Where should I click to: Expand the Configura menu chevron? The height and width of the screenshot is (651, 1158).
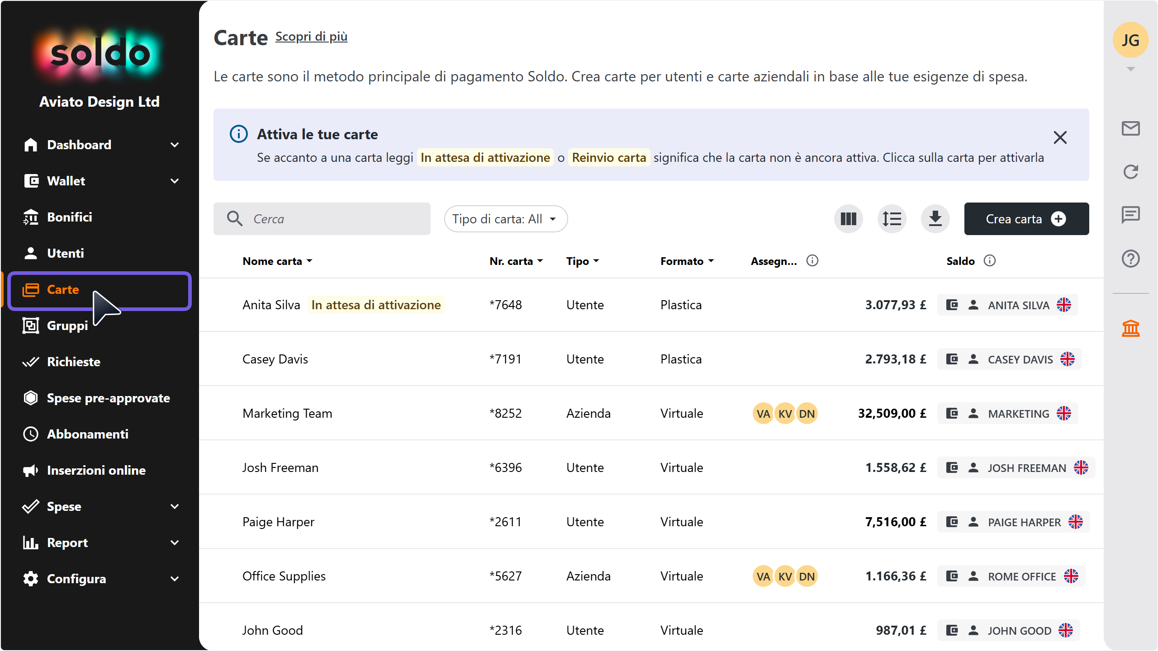[x=175, y=579]
